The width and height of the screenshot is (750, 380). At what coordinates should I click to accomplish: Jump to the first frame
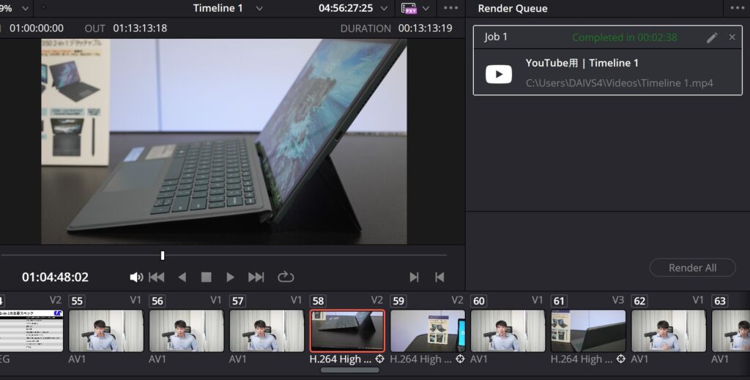pos(157,277)
